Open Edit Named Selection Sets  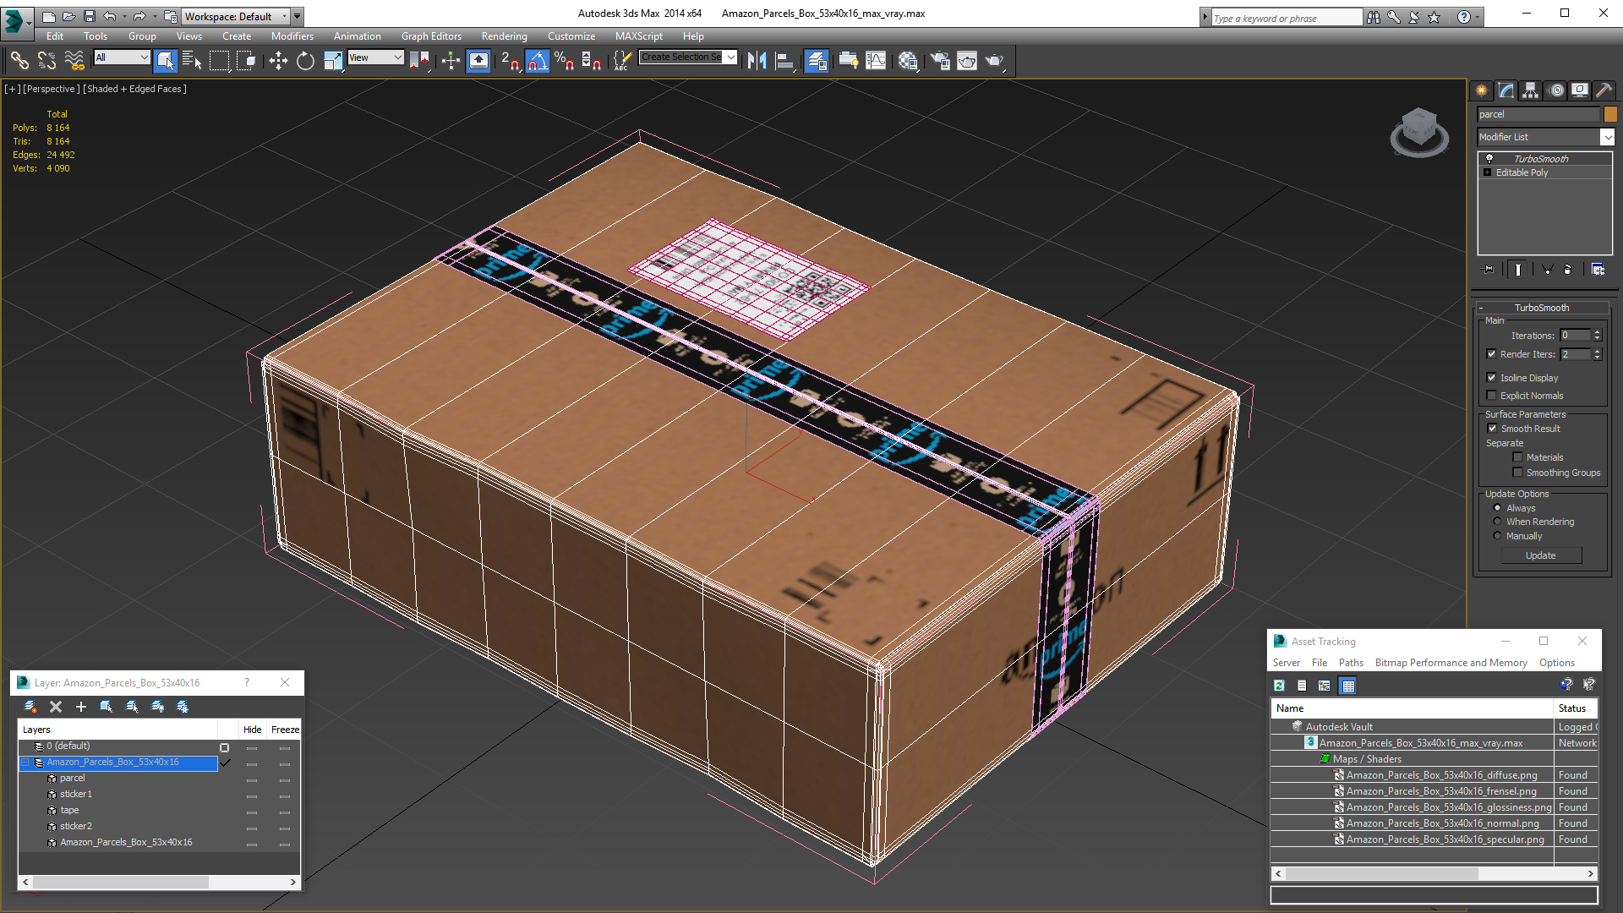click(622, 60)
